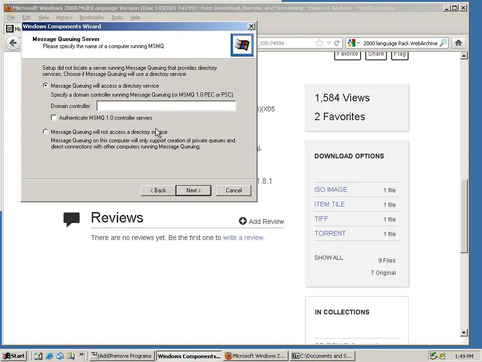The height and width of the screenshot is (362, 482).
Task: Click the bookmark star icon in address bar
Action: pos(320,43)
